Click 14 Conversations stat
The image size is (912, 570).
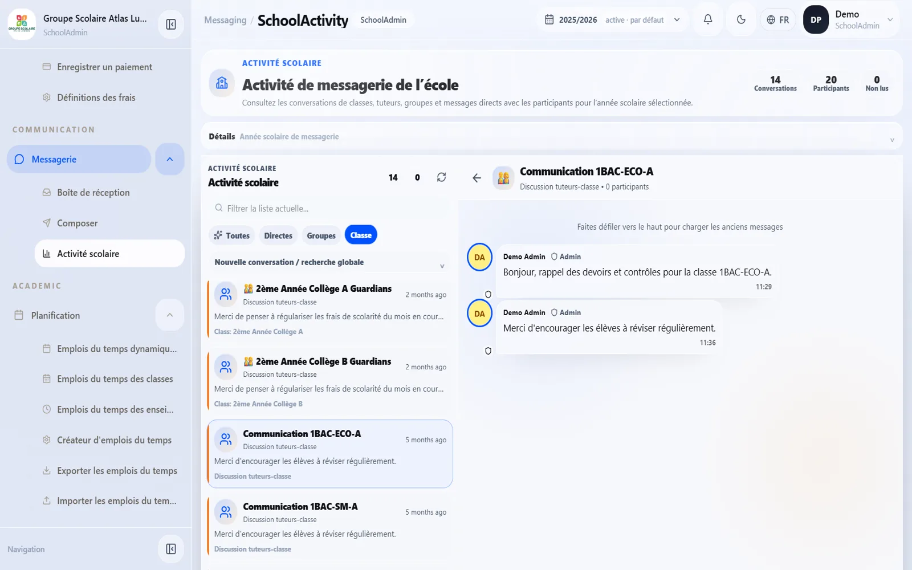click(x=775, y=83)
